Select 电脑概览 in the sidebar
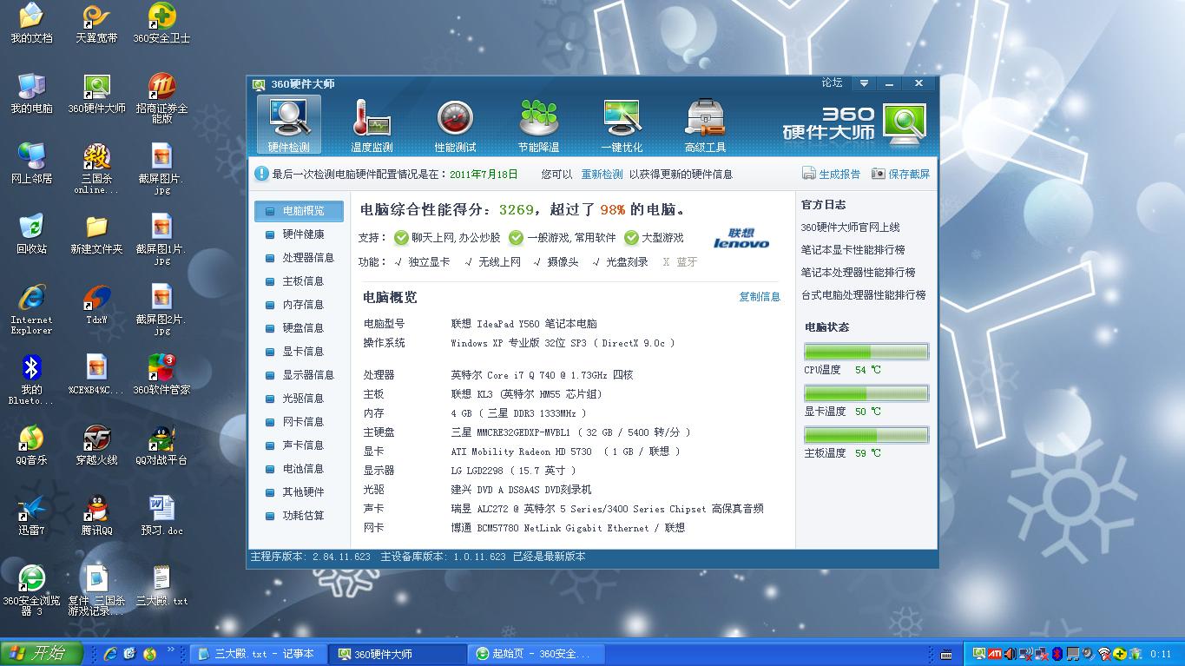Image resolution: width=1185 pixels, height=666 pixels. (x=299, y=211)
